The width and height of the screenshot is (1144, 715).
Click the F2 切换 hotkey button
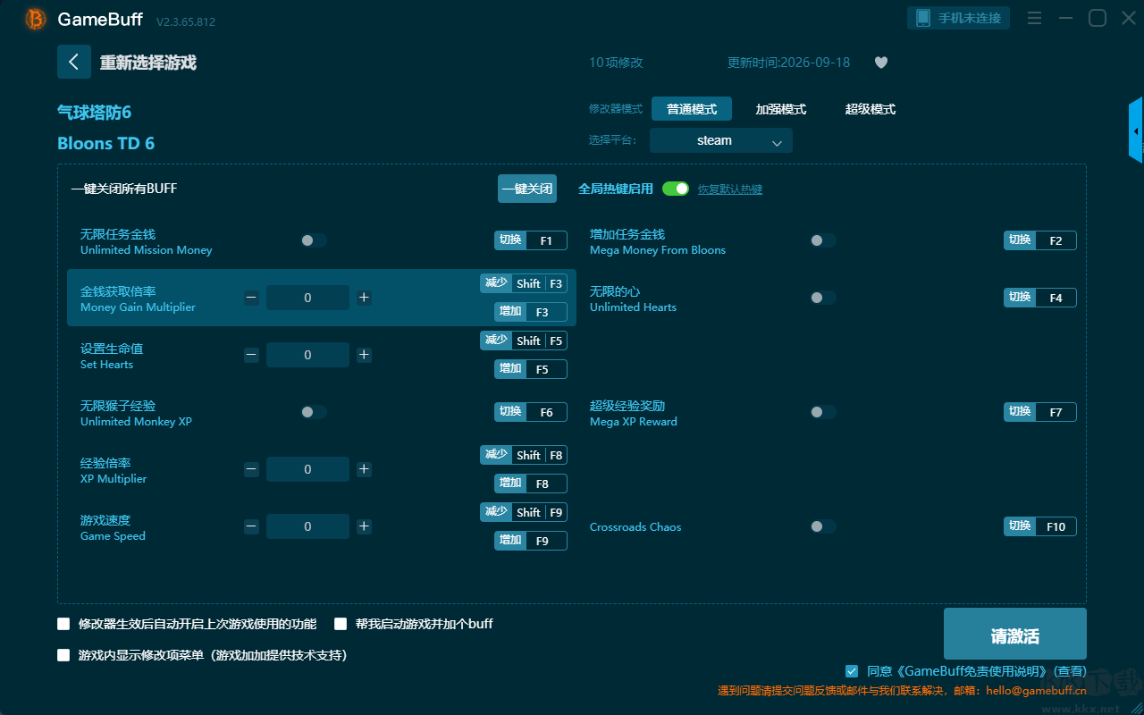tap(1040, 240)
